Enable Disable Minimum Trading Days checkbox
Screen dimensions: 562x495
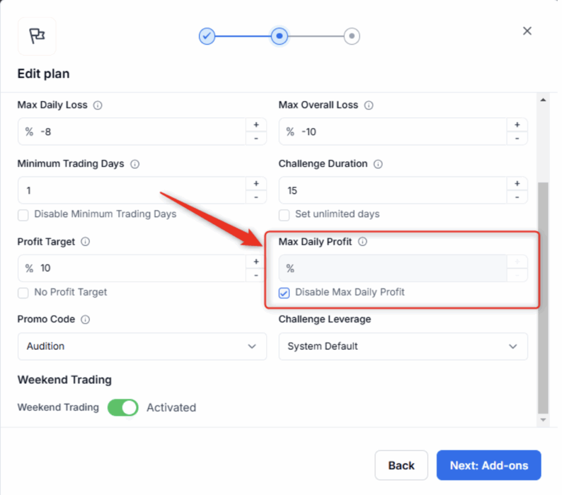pos(23,215)
